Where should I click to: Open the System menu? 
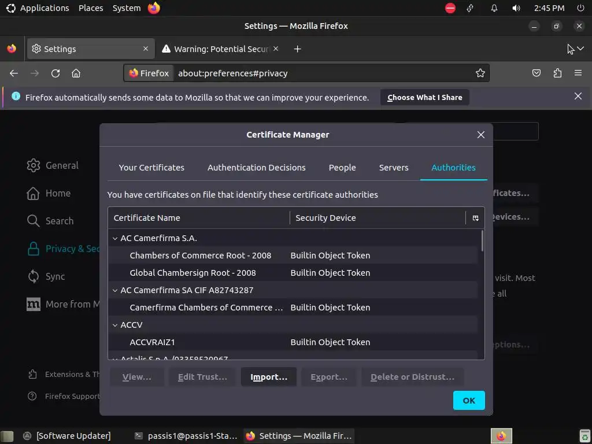tap(127, 8)
